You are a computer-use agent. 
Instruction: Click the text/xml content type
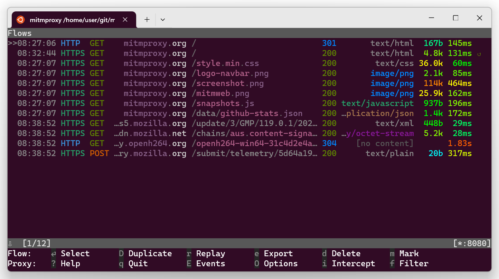395,123
